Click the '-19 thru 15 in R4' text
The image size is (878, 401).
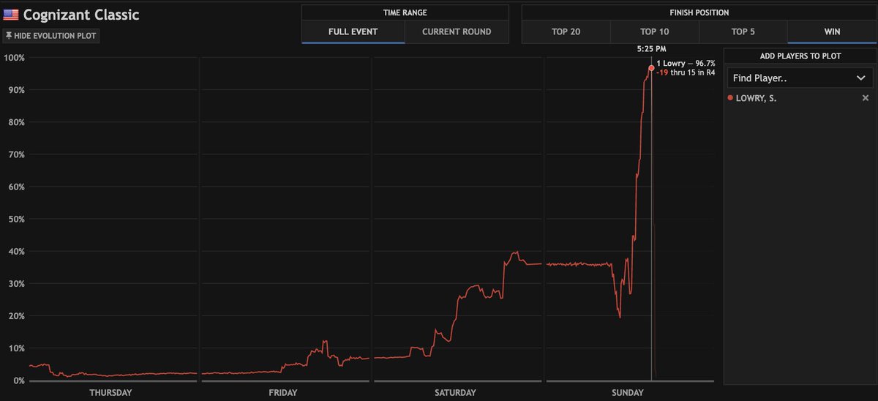[x=686, y=73]
